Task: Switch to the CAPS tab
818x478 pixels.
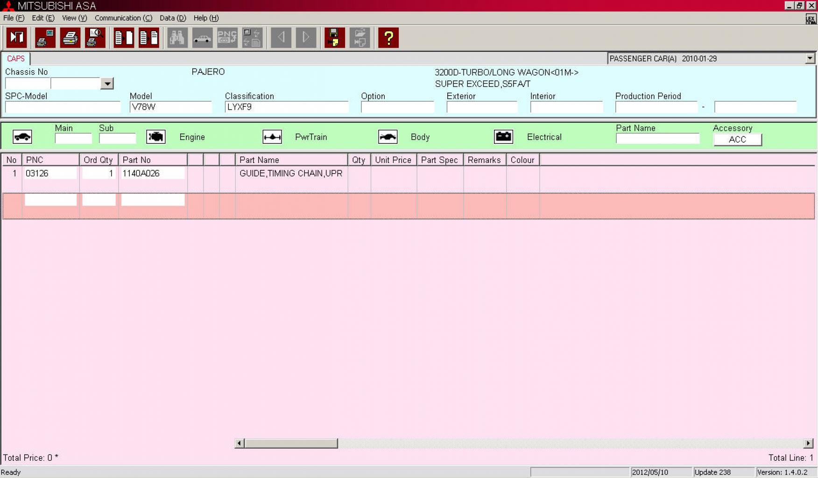Action: (16, 59)
